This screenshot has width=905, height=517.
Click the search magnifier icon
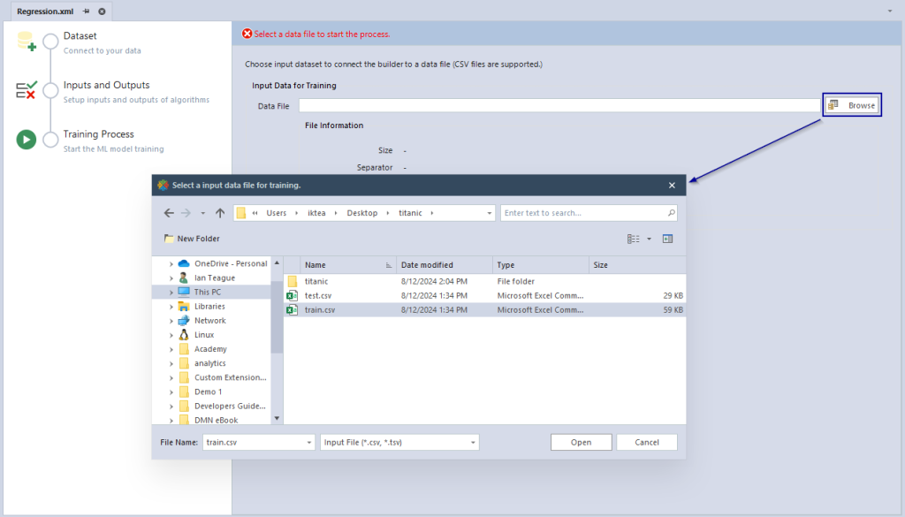click(672, 213)
